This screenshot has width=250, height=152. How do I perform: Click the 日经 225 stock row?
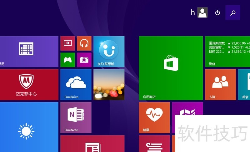229,51
